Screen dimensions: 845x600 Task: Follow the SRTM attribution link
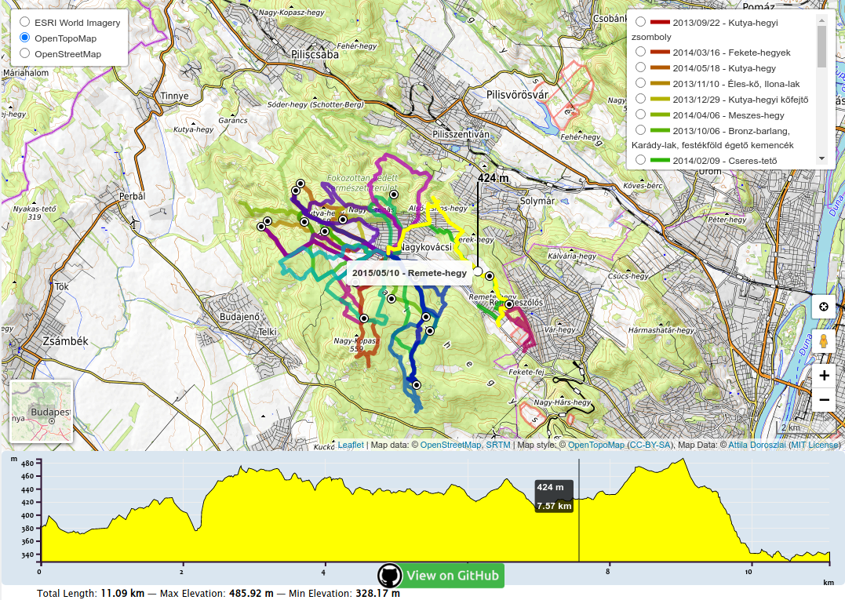coord(498,445)
